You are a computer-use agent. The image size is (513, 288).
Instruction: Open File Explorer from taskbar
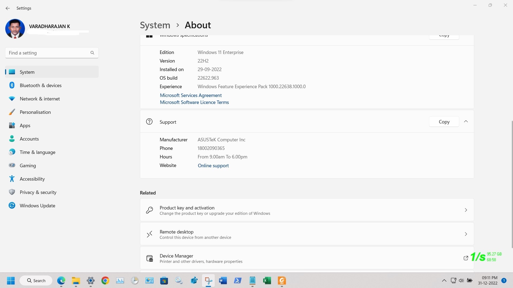(76, 281)
